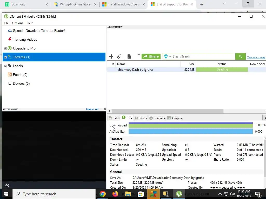
Task: Open the Take our survey link
Action: coord(256,58)
